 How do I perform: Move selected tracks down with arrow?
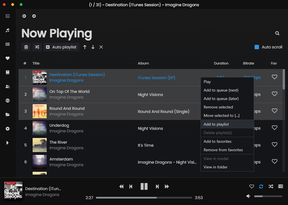93,47
